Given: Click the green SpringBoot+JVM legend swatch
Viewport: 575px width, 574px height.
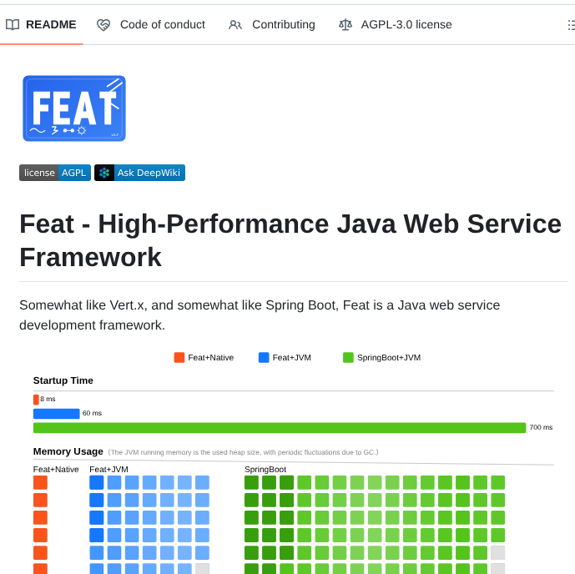Looking at the screenshot, I should coord(348,358).
